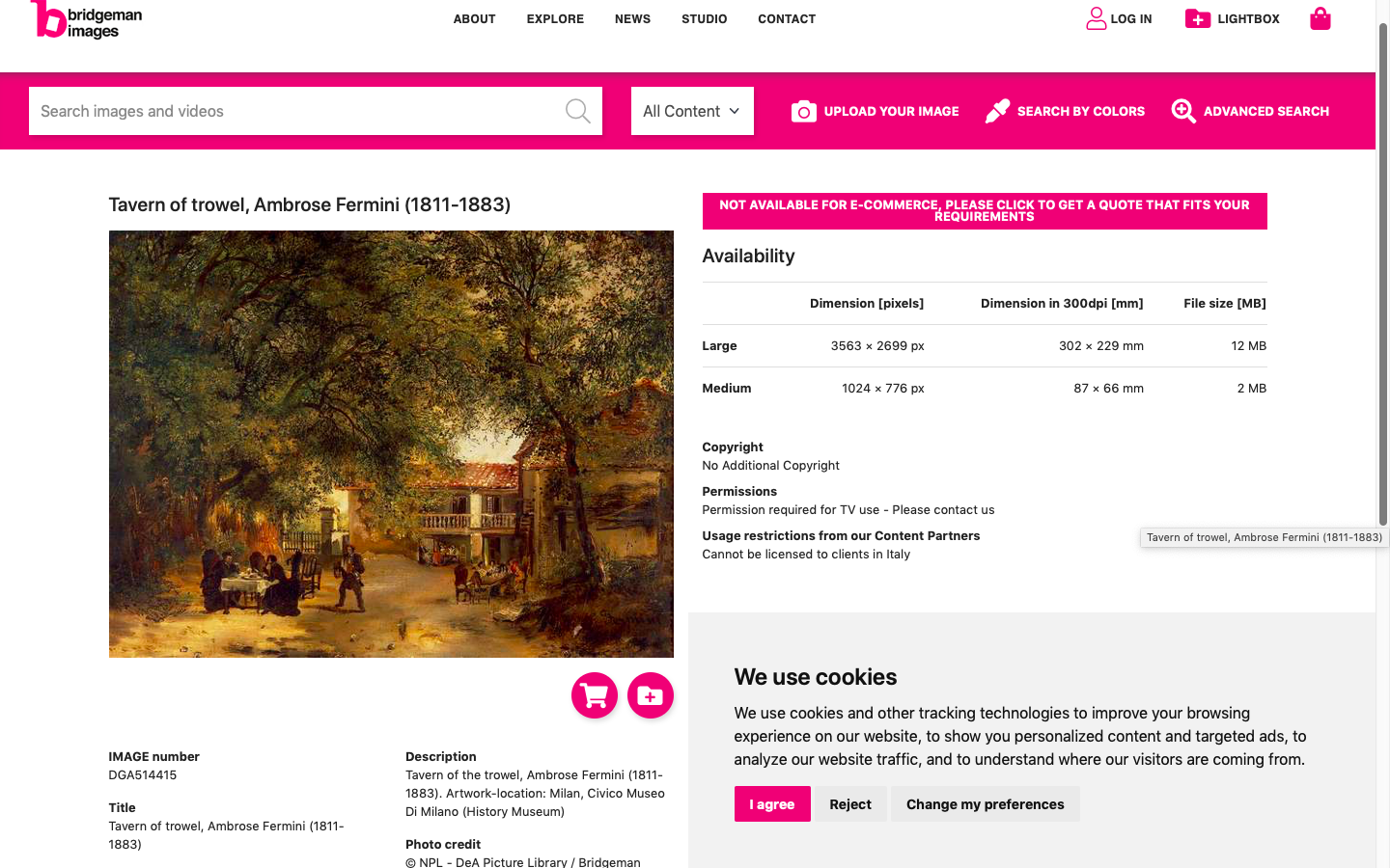This screenshot has height=868, width=1390.
Task: Click the not available for e-commerce quote banner
Action: (x=985, y=211)
